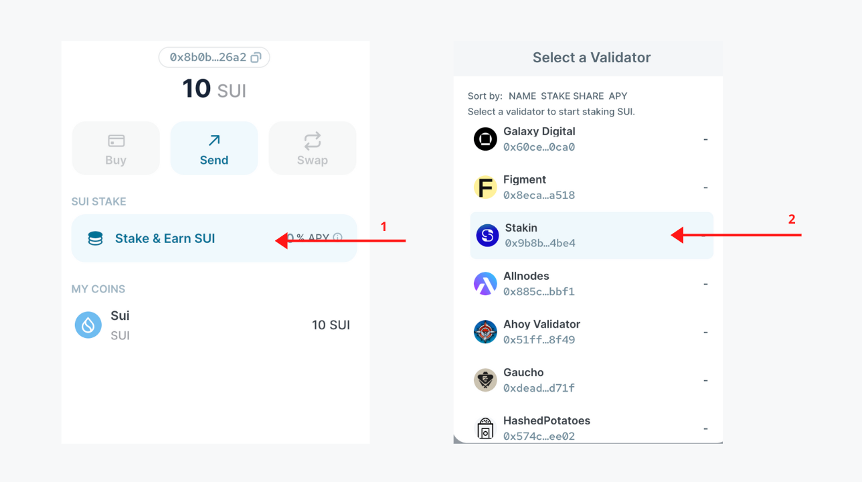
Task: Select the Gaucho validator entry
Action: point(592,380)
